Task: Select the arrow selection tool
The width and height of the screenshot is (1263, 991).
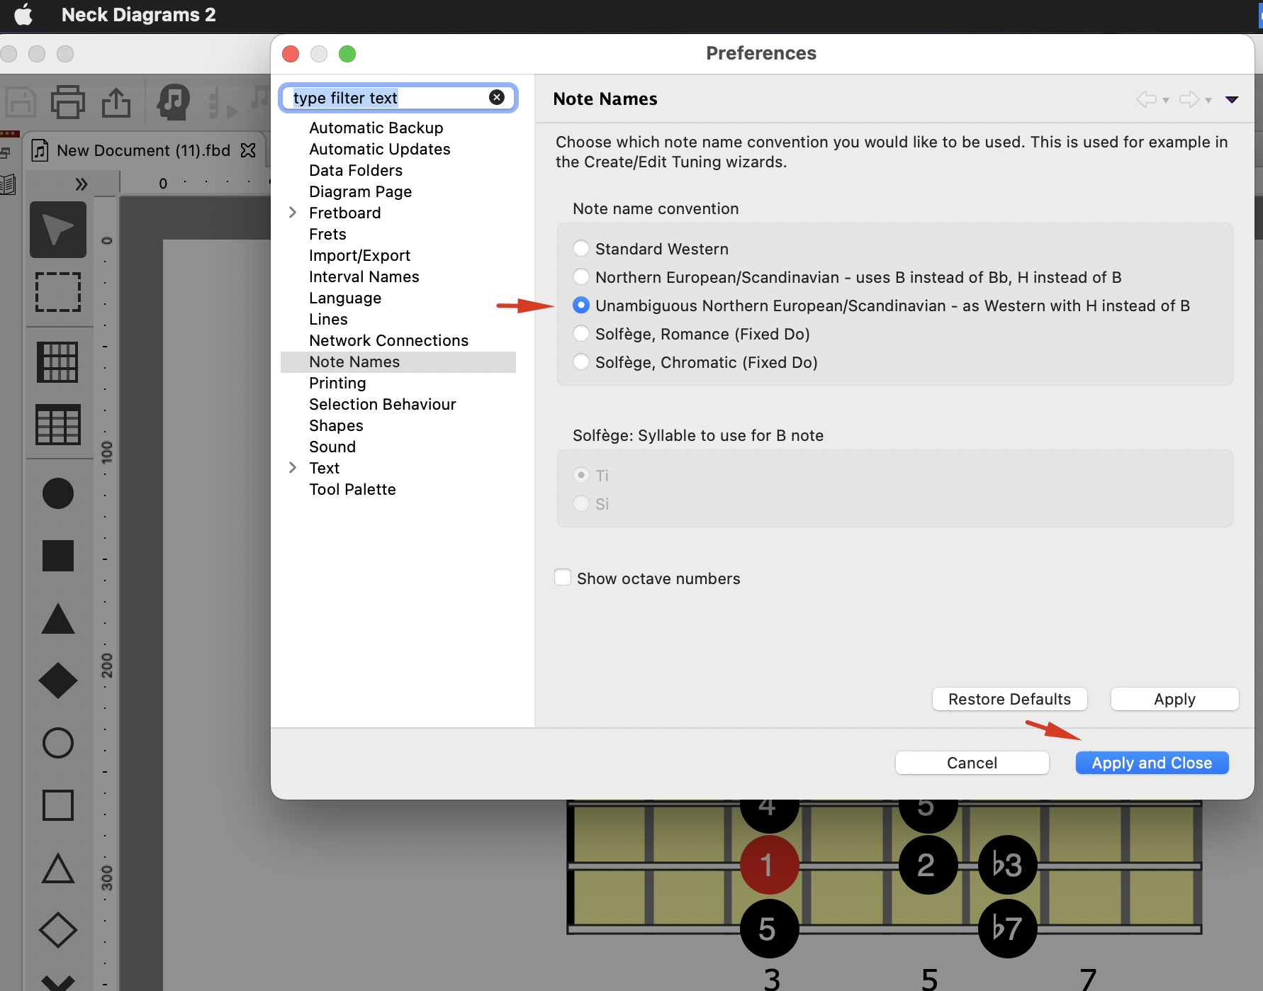Action: point(58,230)
